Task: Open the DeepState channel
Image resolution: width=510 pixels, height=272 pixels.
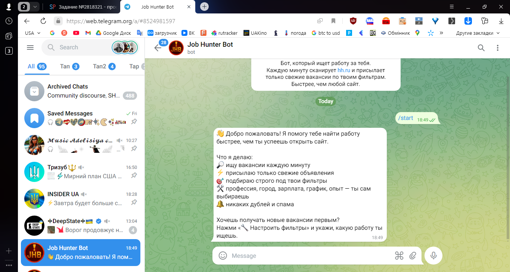Action: click(x=81, y=225)
